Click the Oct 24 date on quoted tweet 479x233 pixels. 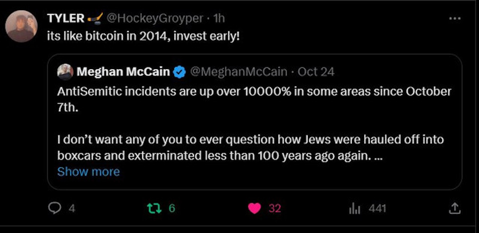pos(316,72)
